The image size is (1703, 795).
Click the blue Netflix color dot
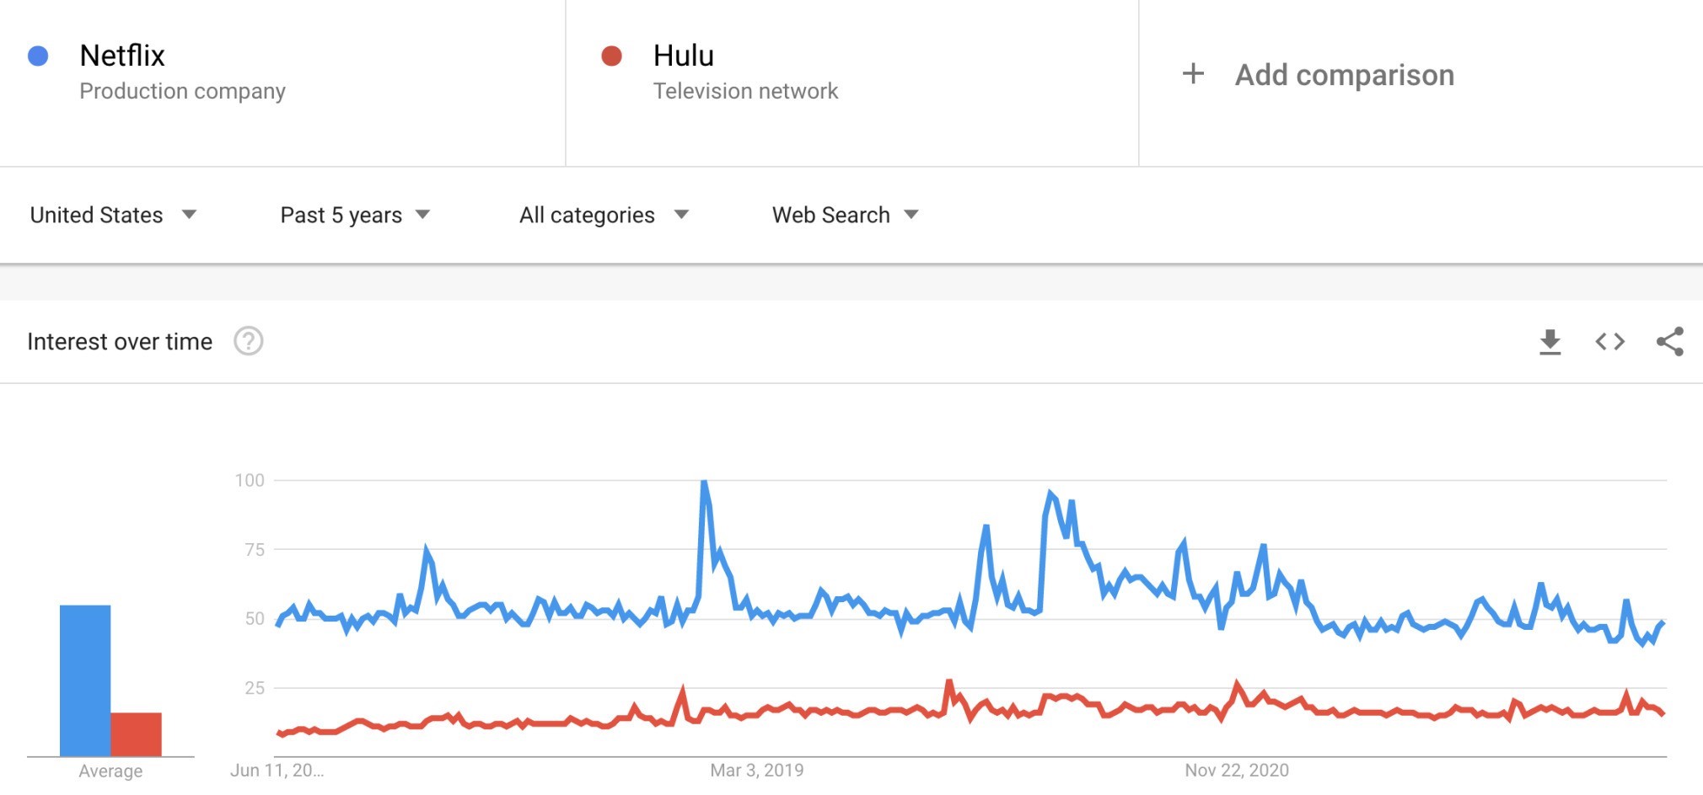(x=38, y=56)
